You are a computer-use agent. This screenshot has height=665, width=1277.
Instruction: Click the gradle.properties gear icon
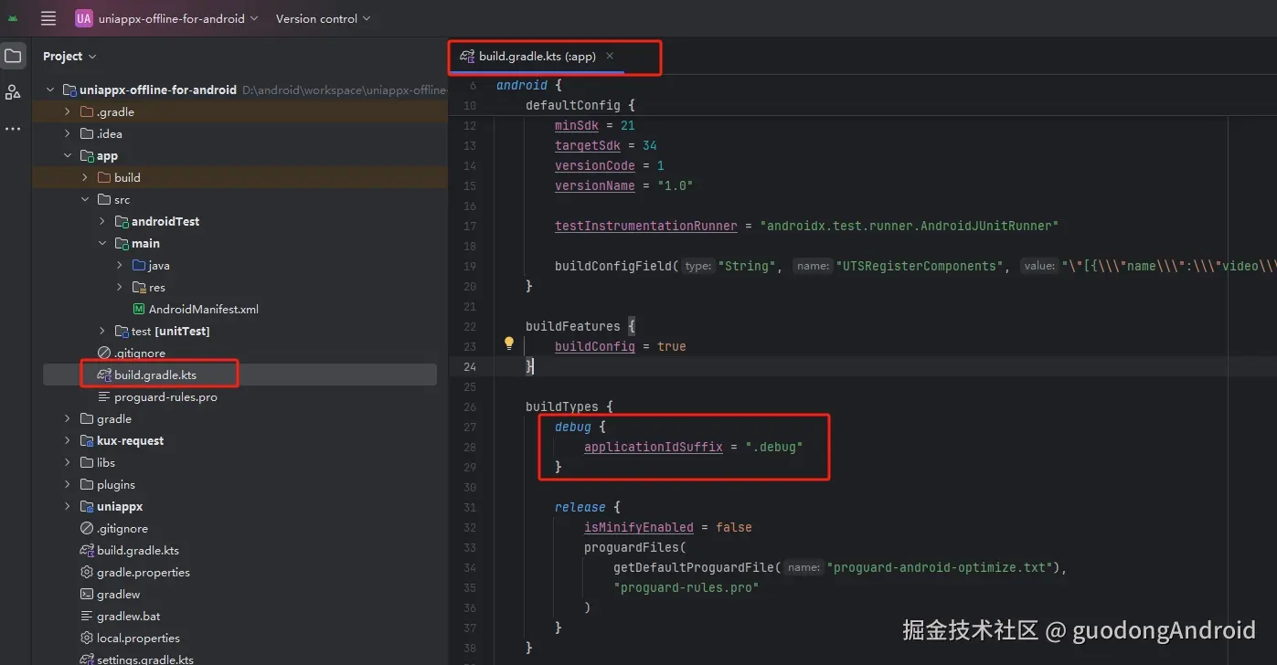click(87, 572)
